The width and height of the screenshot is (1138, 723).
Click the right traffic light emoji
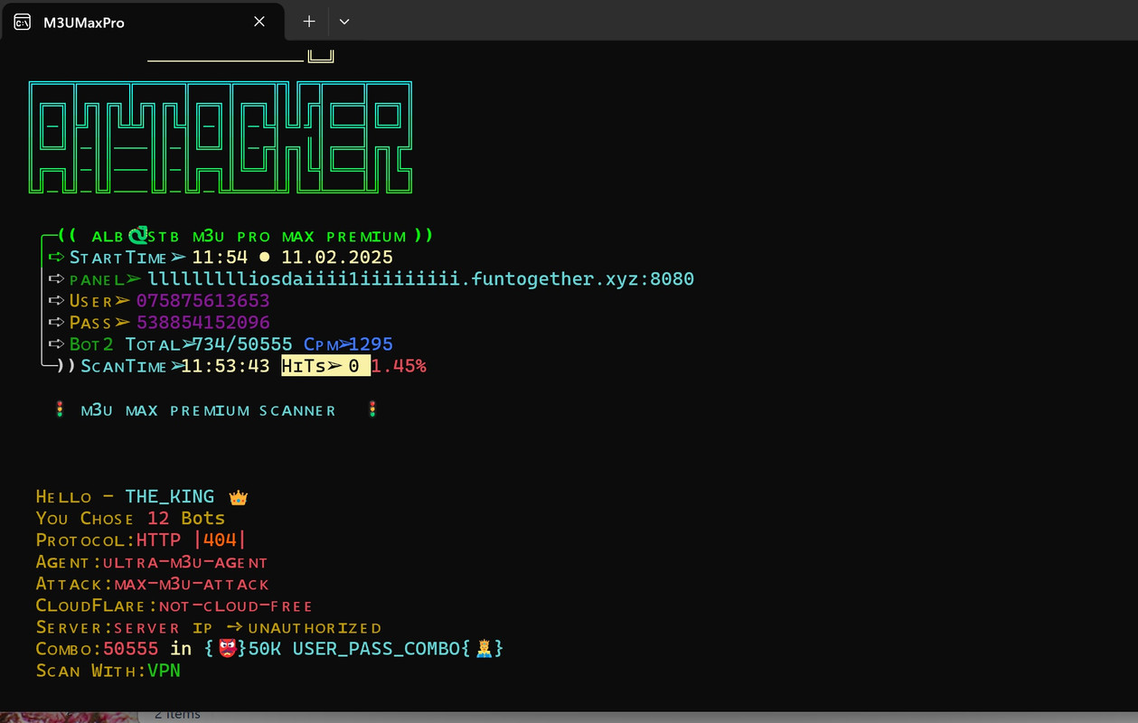coord(371,409)
